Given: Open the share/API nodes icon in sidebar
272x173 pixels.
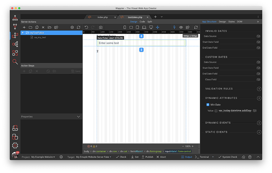Looking at the screenshot, I should (15, 44).
